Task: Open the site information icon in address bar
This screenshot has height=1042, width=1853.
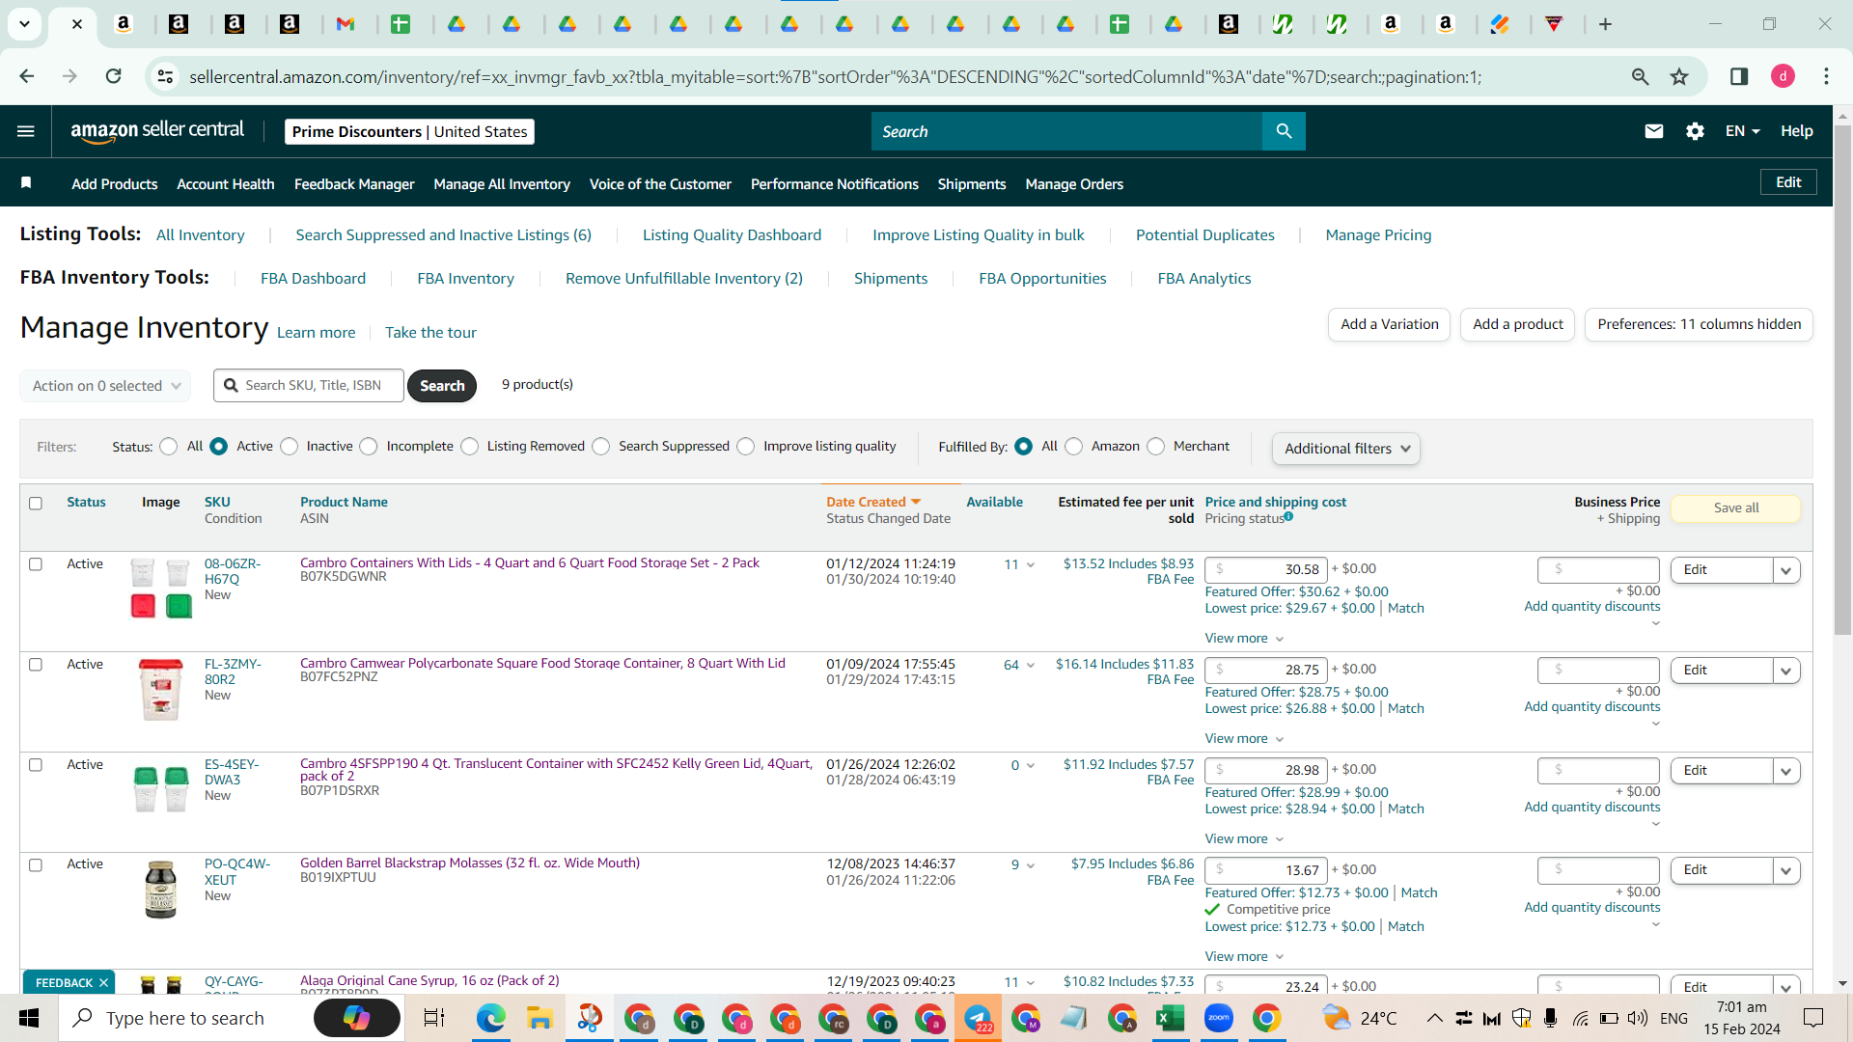Action: (x=166, y=76)
